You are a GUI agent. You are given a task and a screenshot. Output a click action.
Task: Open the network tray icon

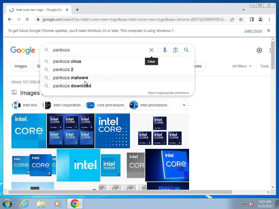[245, 204]
